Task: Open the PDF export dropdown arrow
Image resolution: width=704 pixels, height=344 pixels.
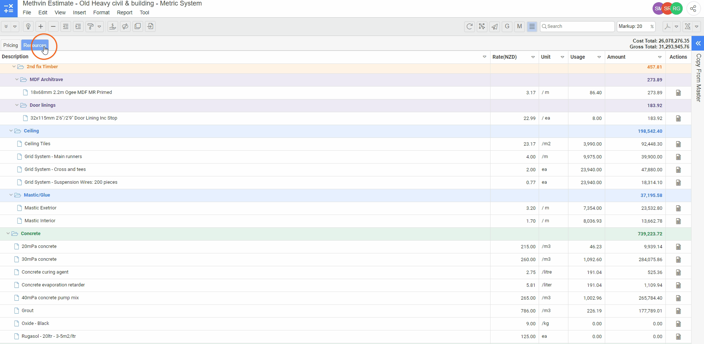Action: (676, 26)
